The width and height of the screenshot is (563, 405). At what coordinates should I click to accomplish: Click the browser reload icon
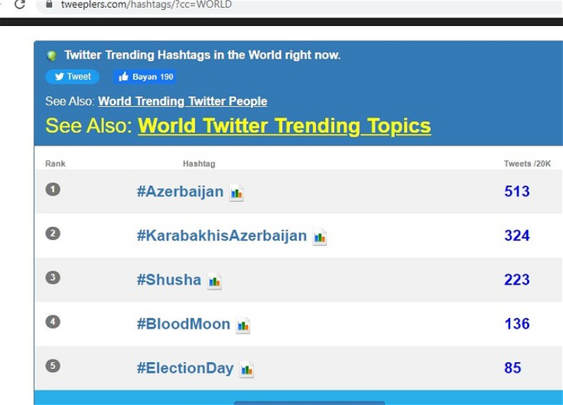(x=20, y=5)
